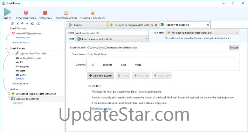This screenshot has width=248, height=132.
Task: Select order_defects_row field in sidebar
Action: (x=31, y=58)
